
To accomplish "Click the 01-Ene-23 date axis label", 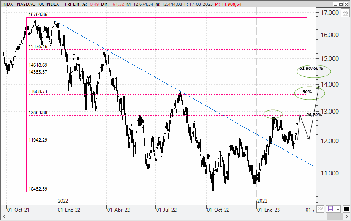I will 268,210.
